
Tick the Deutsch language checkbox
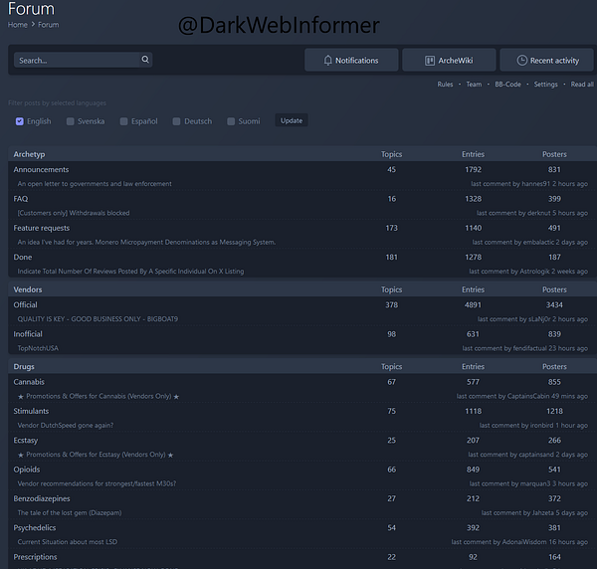click(177, 121)
